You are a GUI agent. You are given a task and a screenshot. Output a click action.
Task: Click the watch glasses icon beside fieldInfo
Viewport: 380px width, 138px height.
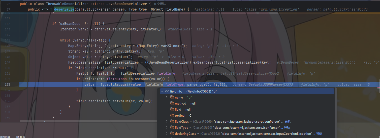tap(167, 91)
